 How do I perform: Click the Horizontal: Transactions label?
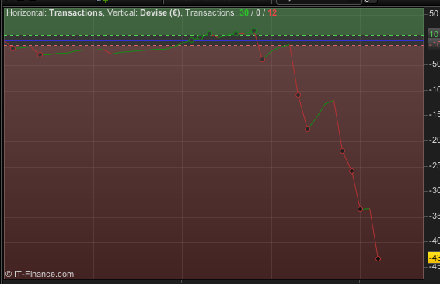click(x=54, y=13)
